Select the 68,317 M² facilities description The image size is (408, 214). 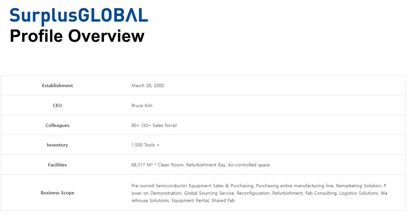(201, 165)
